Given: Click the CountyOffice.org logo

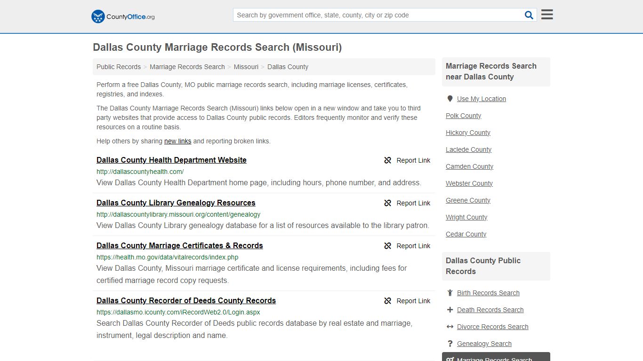Looking at the screenshot, I should [x=123, y=16].
